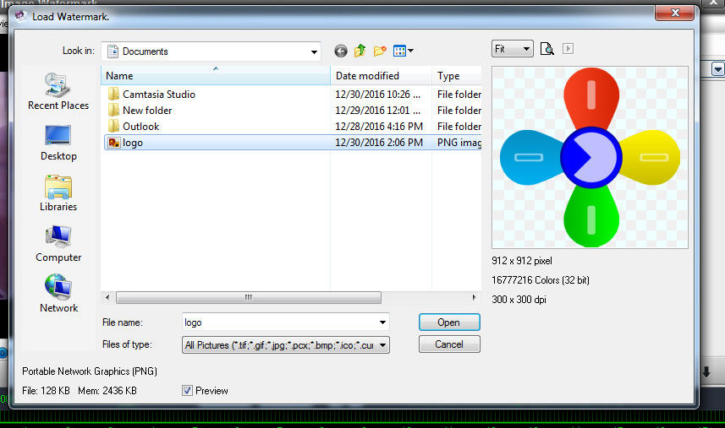Viewport: 725px width, 428px height.
Task: Click the scrollbar left arrow
Action: coord(107,297)
